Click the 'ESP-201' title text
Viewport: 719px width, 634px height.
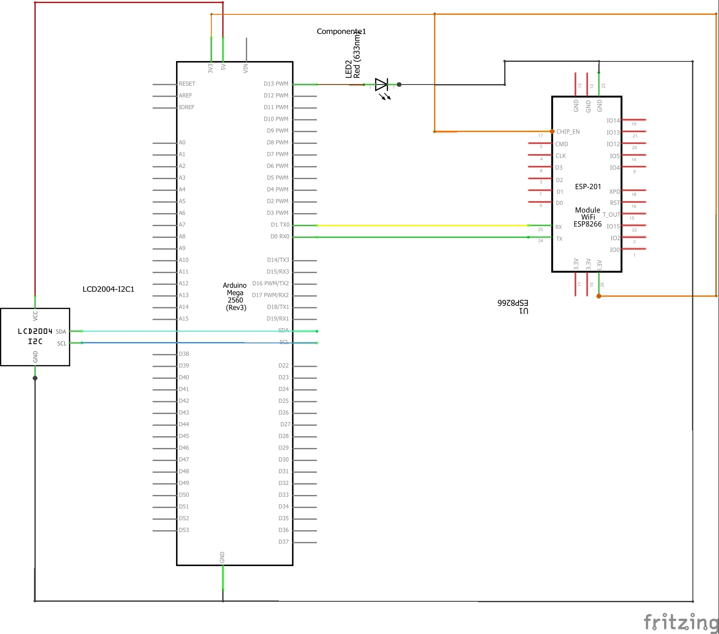588,186
